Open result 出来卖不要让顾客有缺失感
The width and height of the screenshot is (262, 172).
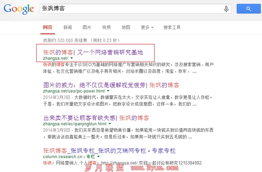(x=96, y=118)
